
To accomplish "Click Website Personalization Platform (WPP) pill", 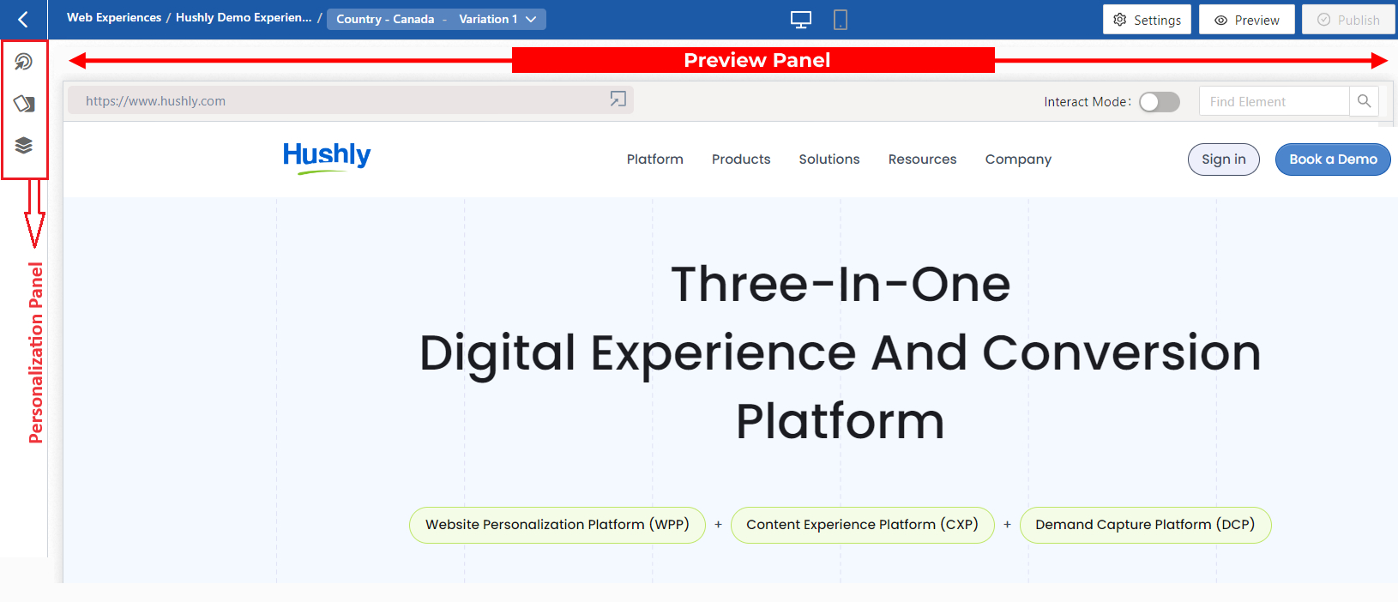I will click(557, 525).
